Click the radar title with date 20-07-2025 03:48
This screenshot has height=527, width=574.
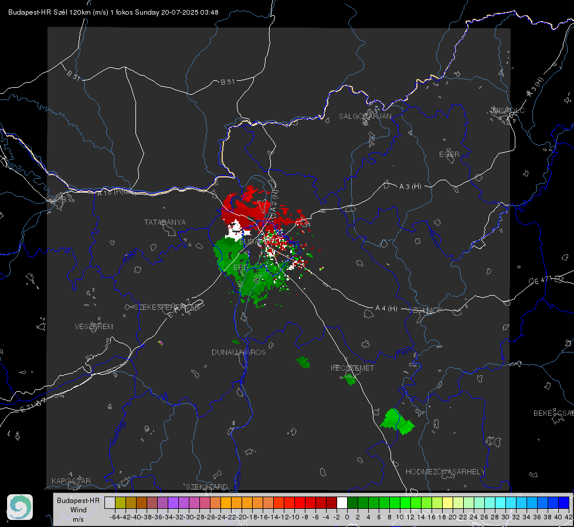click(x=113, y=12)
